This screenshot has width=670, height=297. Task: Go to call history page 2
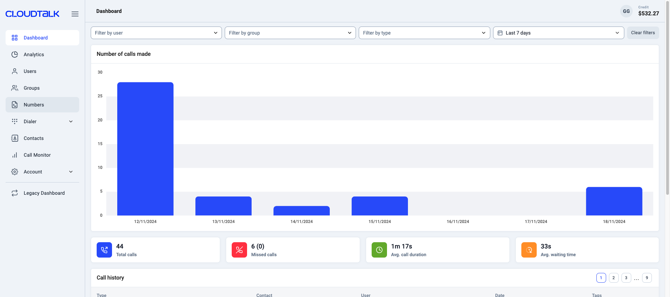coord(613,278)
